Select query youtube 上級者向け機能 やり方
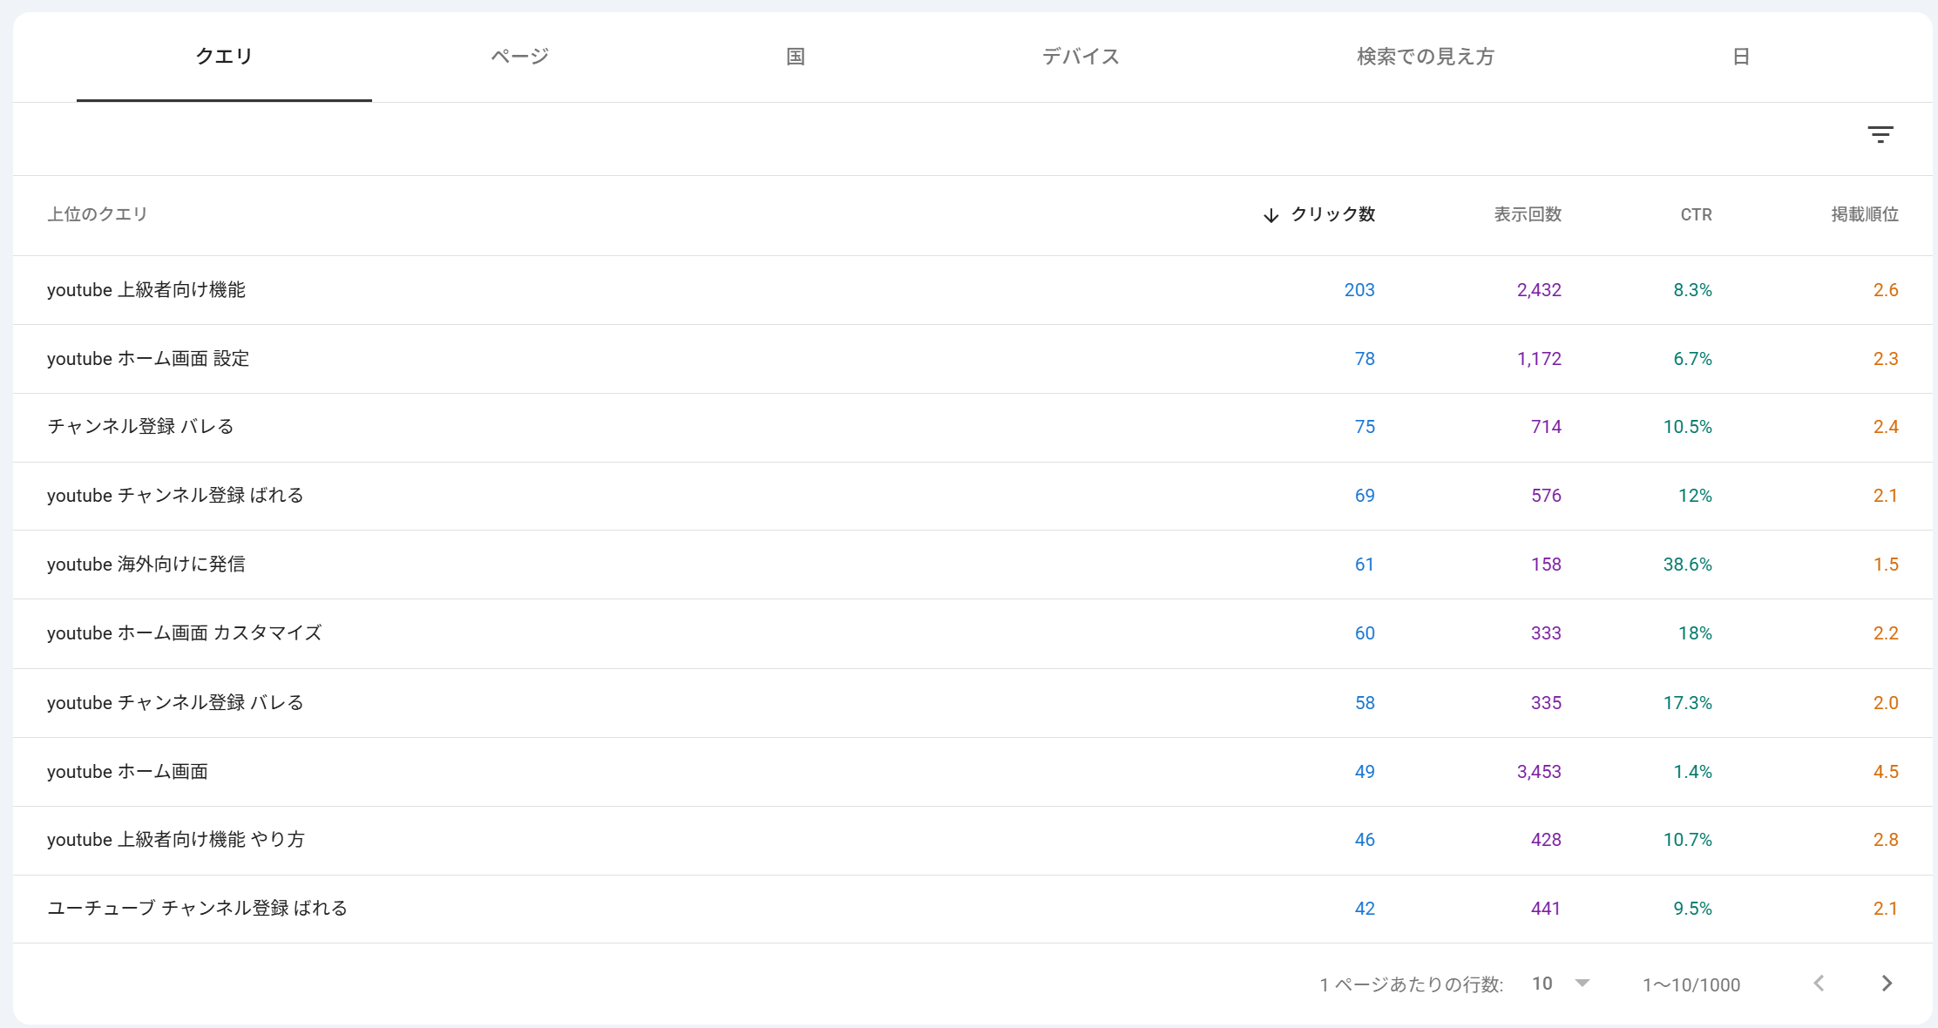The width and height of the screenshot is (1938, 1028). pos(176,840)
